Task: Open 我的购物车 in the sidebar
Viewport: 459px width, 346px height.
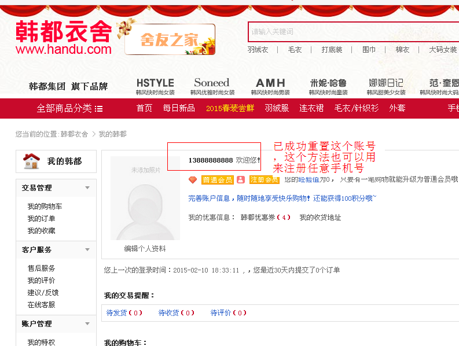Action: [45, 207]
